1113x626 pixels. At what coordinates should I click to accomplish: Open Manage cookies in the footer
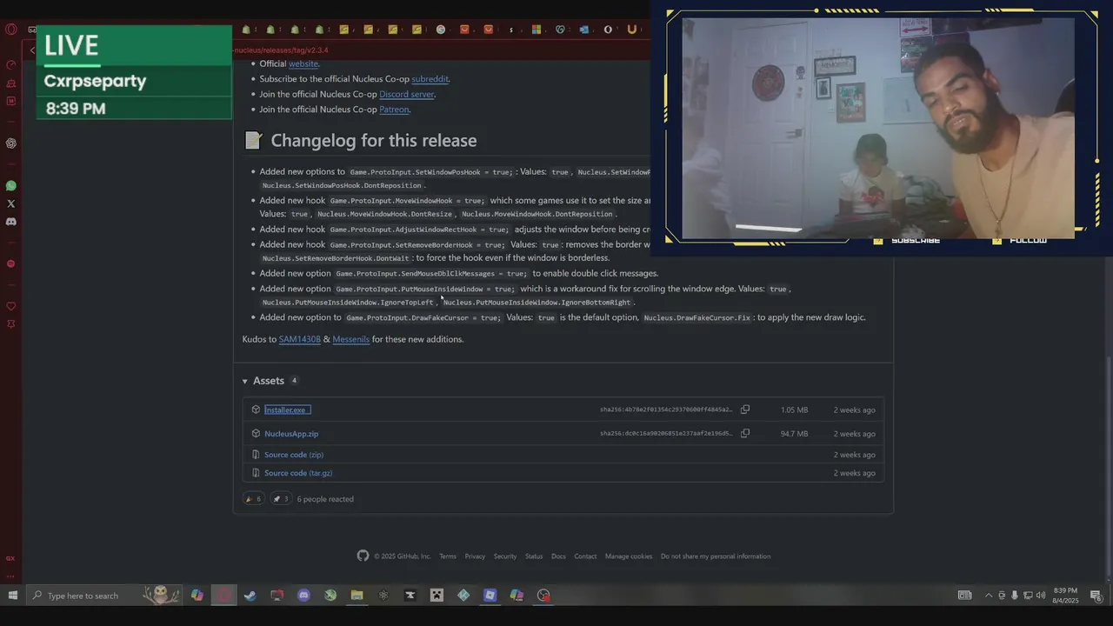(629, 556)
